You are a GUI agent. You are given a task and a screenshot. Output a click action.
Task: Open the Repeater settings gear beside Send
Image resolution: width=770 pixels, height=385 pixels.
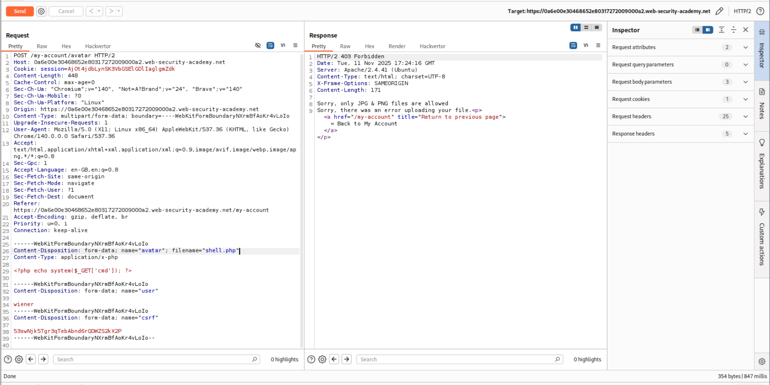click(41, 11)
